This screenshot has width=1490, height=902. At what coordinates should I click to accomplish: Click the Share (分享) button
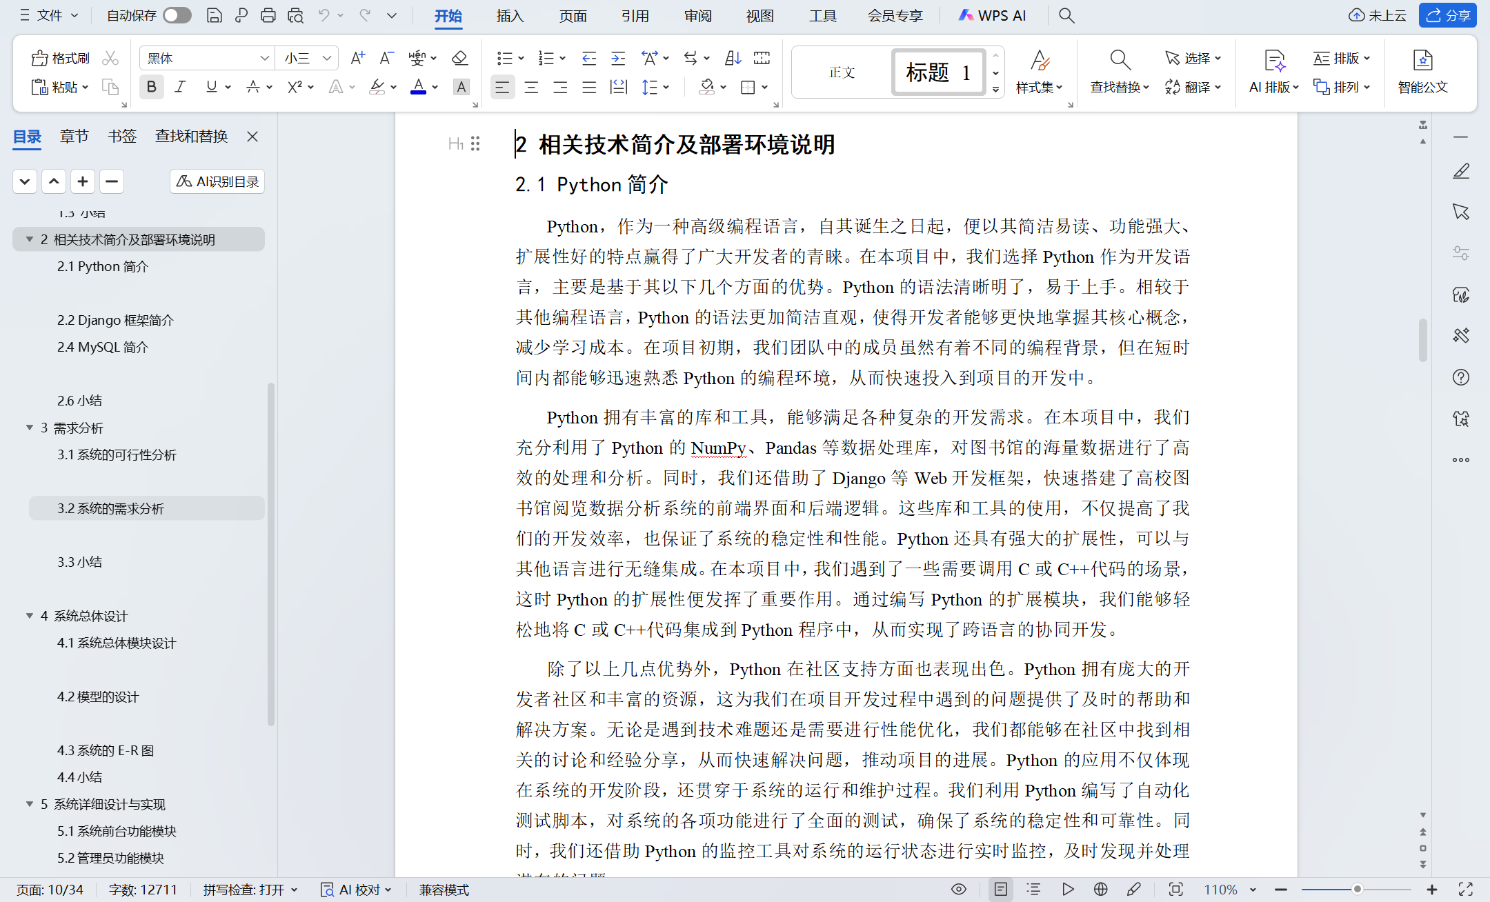tap(1447, 15)
